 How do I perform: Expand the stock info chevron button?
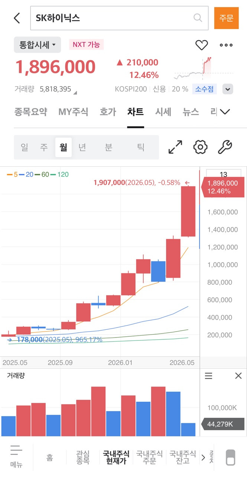tap(228, 89)
